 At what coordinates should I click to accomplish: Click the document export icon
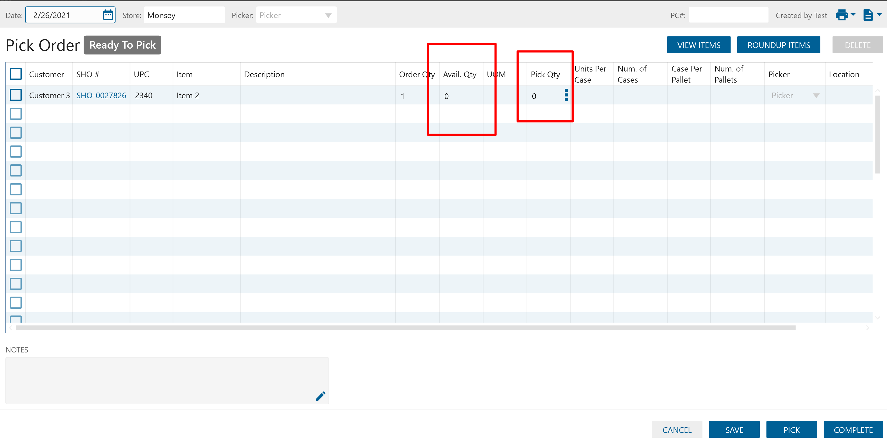pos(868,15)
